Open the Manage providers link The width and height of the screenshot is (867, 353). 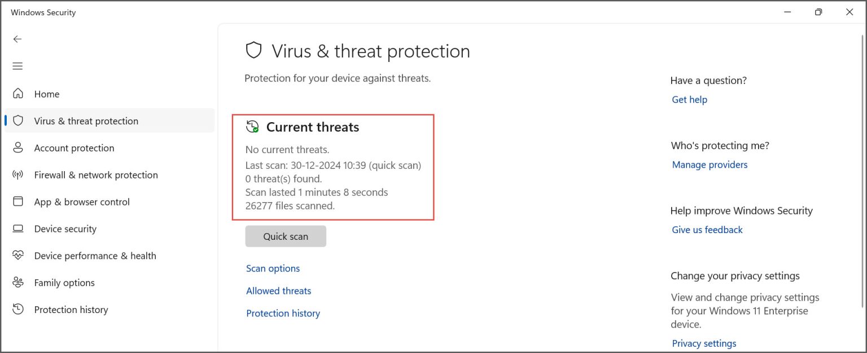click(x=710, y=165)
